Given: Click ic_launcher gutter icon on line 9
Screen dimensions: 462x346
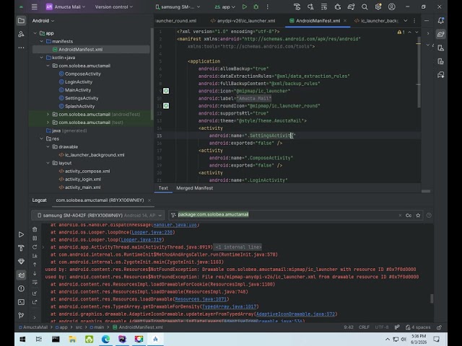Looking at the screenshot, I should (x=166, y=91).
